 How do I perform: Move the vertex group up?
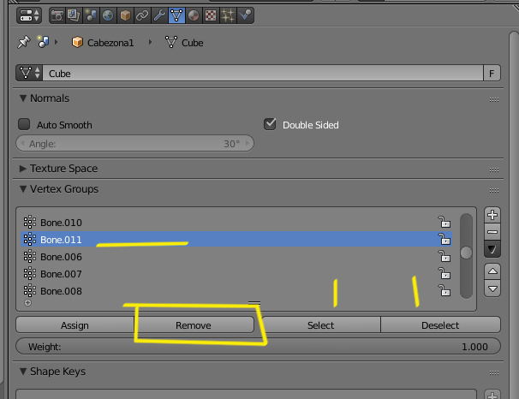point(492,271)
